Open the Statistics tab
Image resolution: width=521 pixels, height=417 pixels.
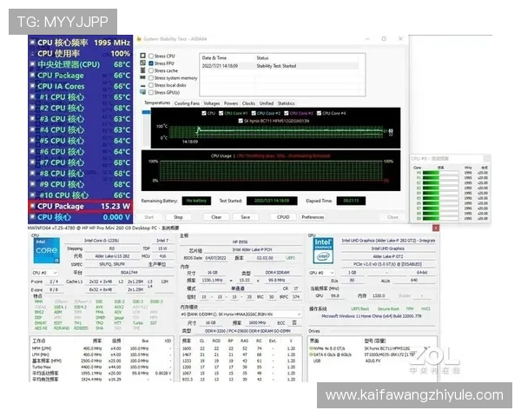coord(286,103)
